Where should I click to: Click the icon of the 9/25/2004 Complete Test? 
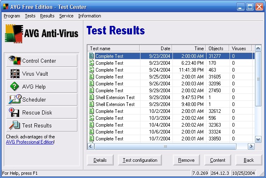(92, 76)
